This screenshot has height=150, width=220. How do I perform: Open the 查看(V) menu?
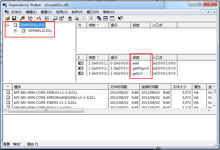click(46, 12)
